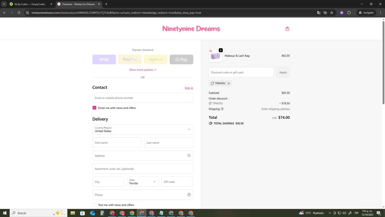Pay with Google Pay button
This screenshot has height=217, width=385.
coord(181,59)
